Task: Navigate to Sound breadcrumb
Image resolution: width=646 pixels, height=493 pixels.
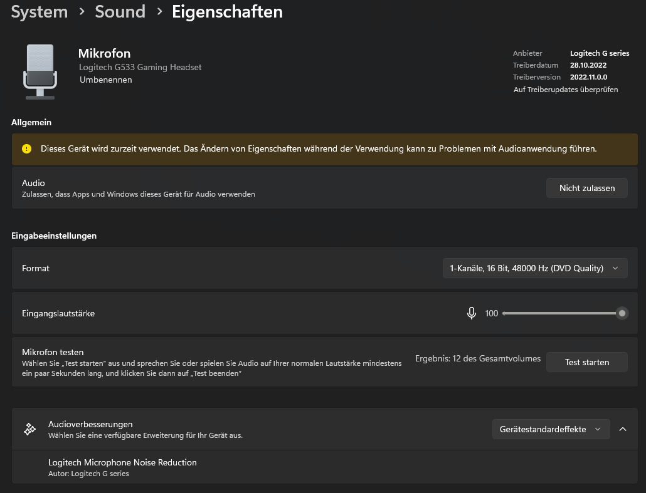Action: pos(120,11)
